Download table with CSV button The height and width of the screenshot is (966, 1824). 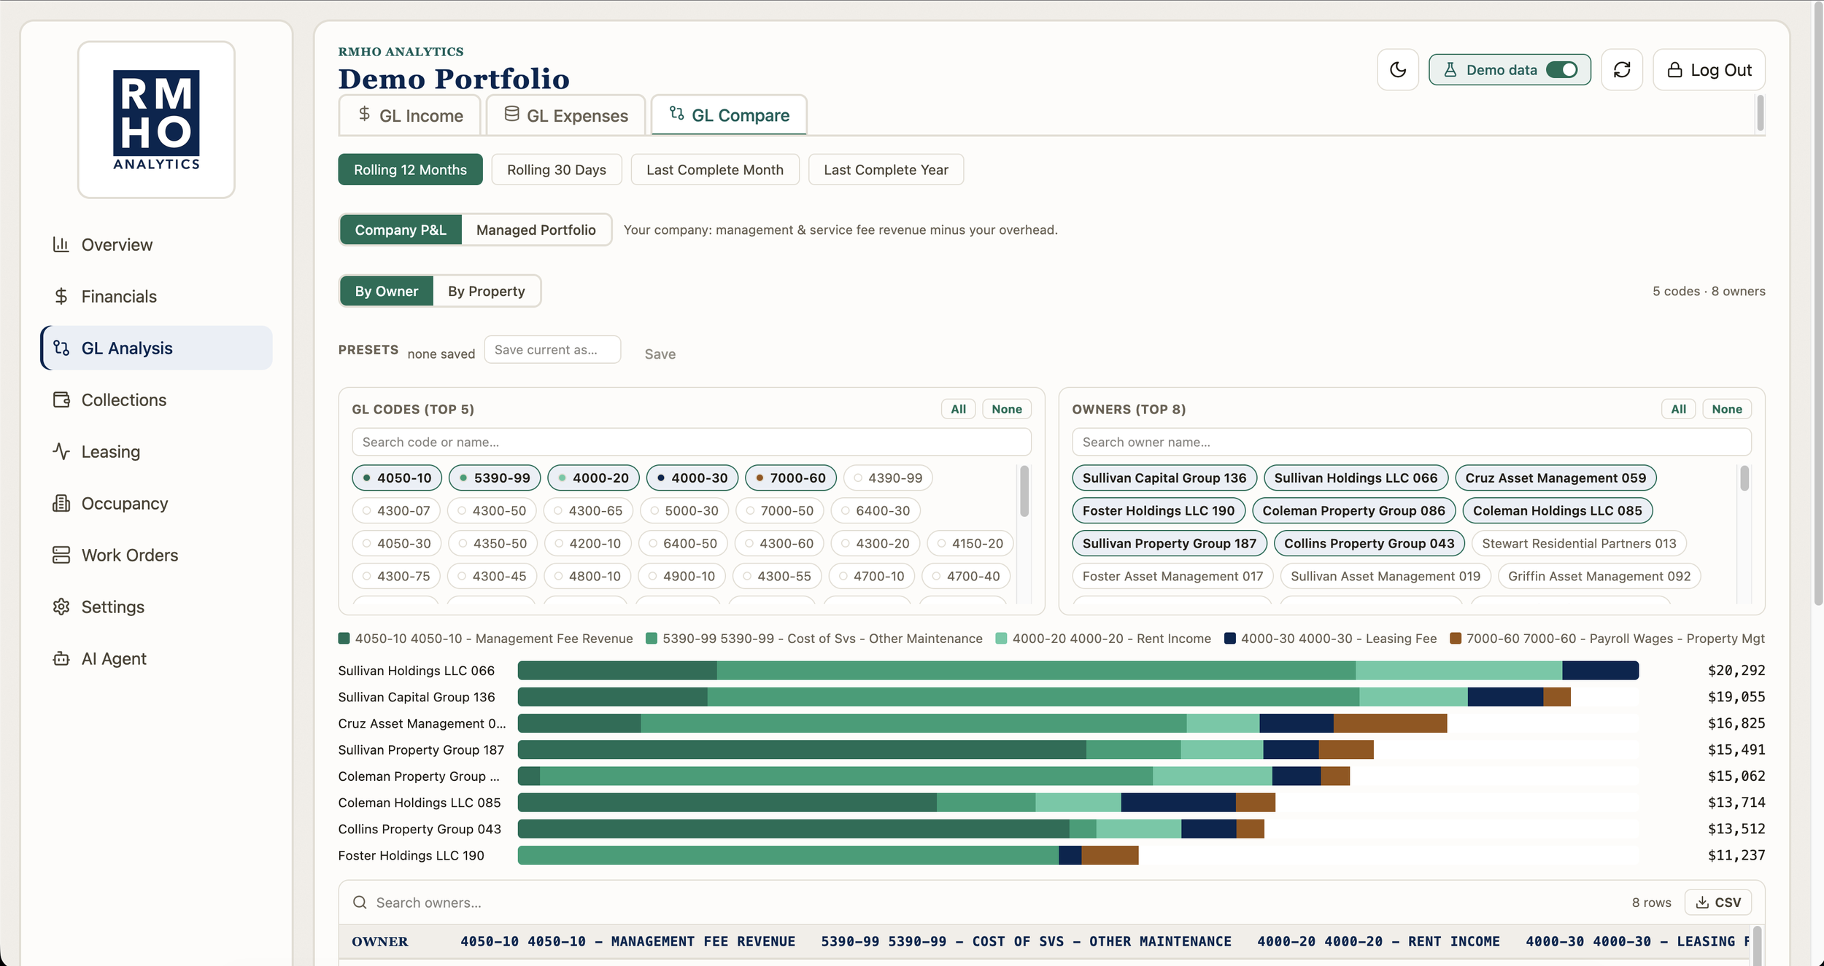pos(1717,903)
